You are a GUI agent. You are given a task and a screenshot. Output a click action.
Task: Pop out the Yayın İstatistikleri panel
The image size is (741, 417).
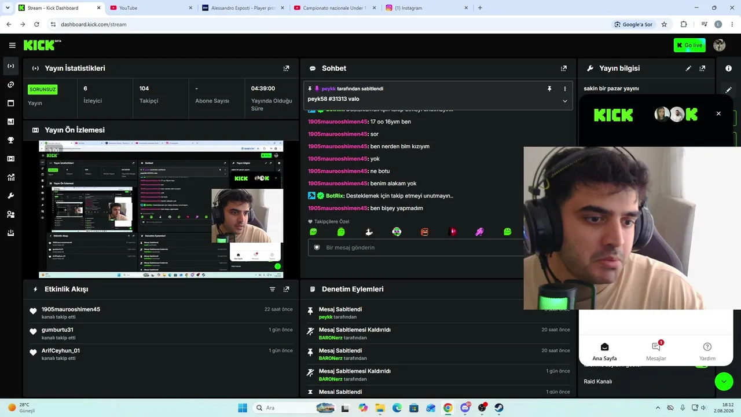tap(286, 68)
